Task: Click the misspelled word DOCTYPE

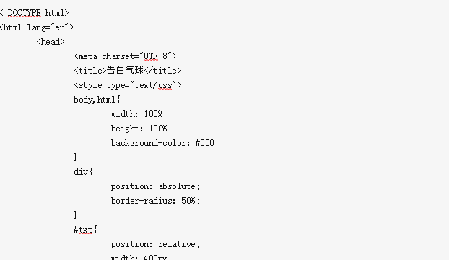Action: pyautogui.click(x=25, y=13)
